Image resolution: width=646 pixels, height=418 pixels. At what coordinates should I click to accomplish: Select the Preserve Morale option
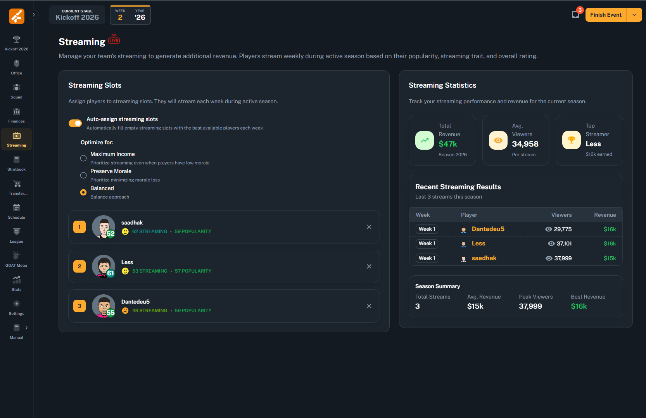(83, 175)
